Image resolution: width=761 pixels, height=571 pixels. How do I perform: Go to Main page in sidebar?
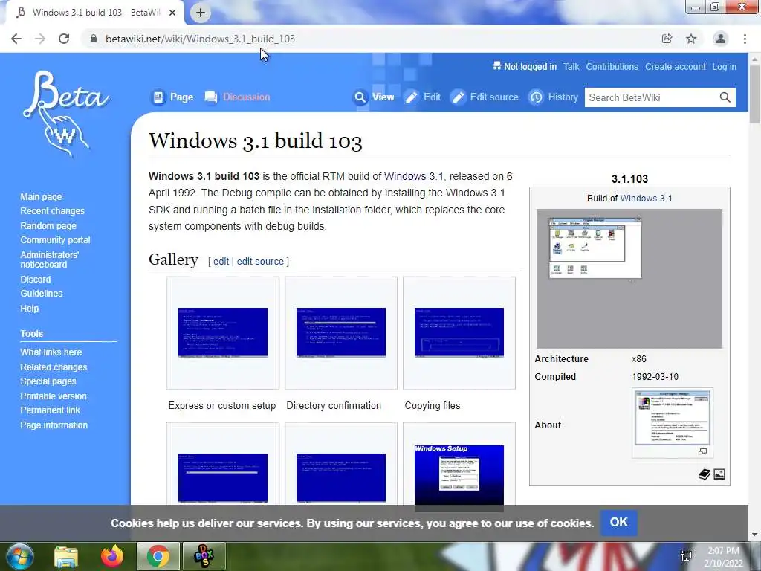pos(42,196)
